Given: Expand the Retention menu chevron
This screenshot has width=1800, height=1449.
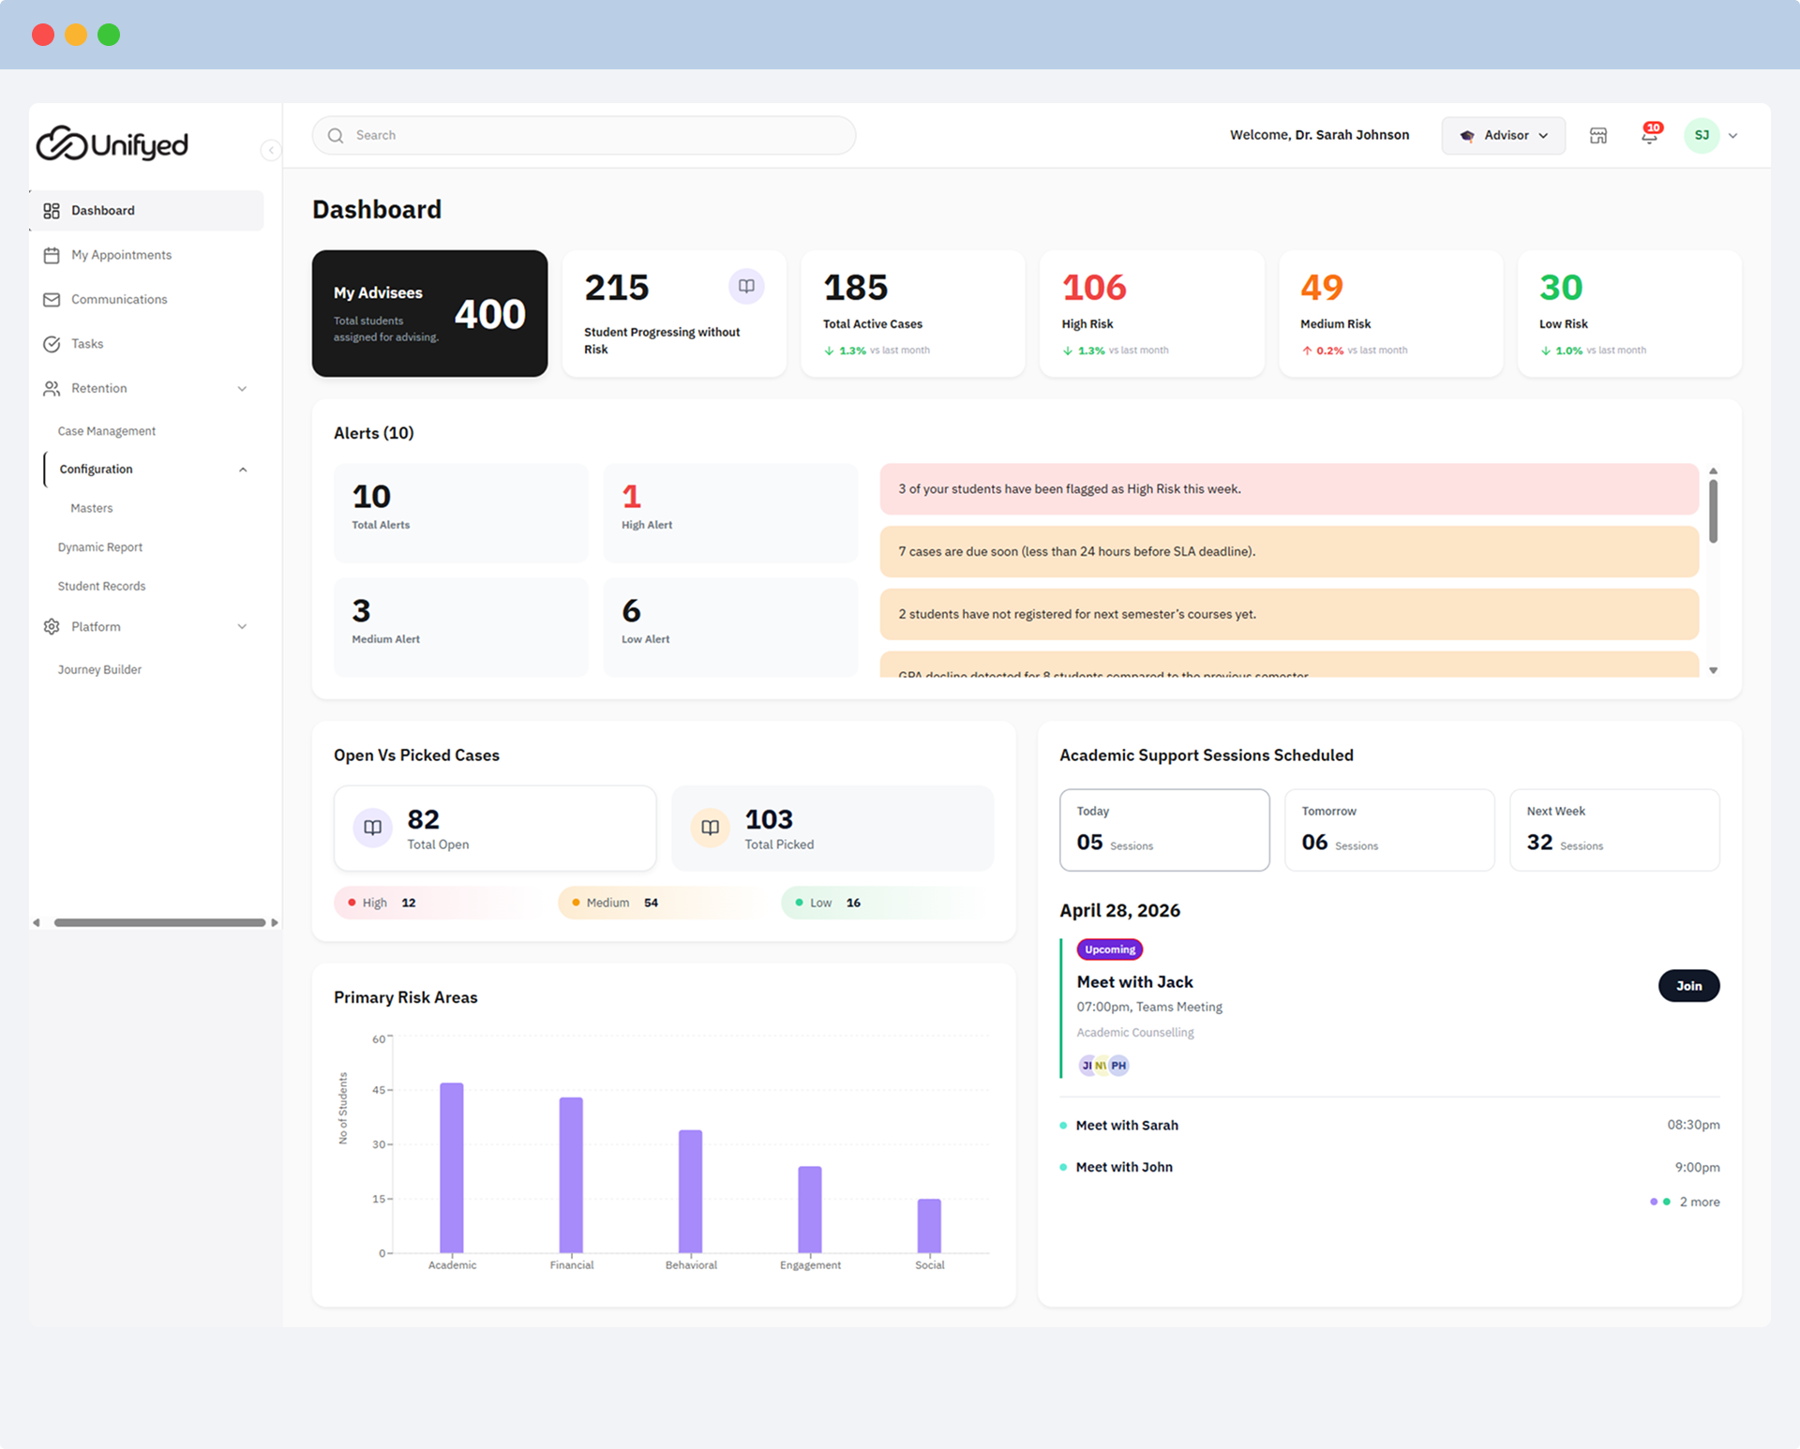Looking at the screenshot, I should (x=242, y=388).
